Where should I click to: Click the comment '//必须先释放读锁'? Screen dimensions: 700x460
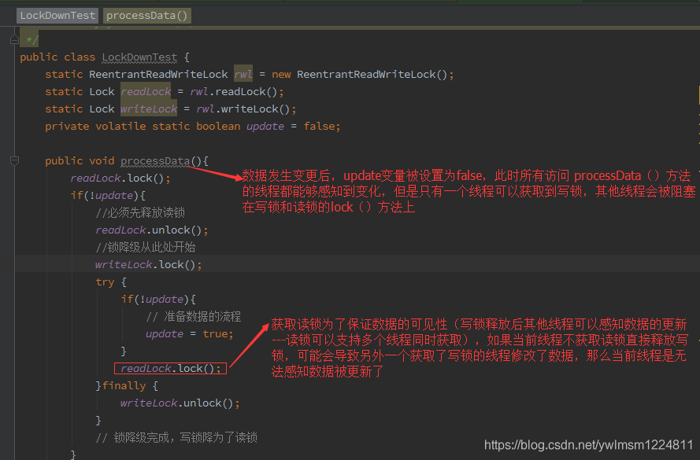pyautogui.click(x=140, y=212)
